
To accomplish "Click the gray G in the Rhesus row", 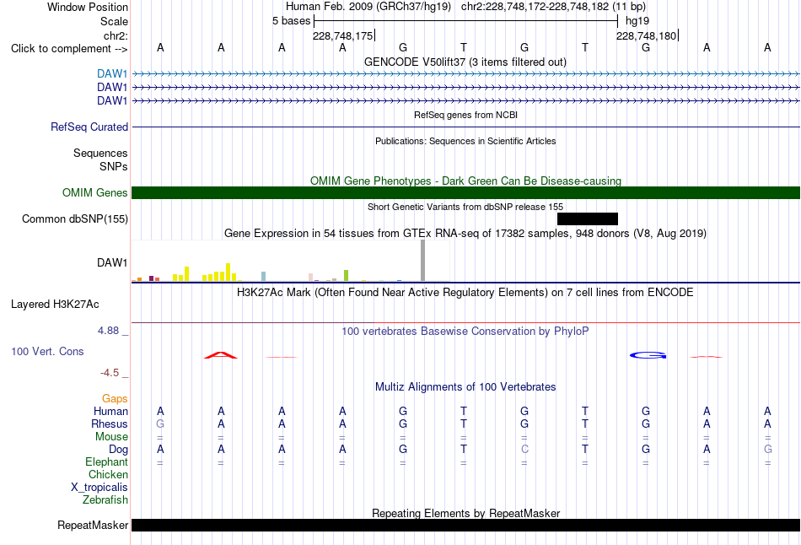I will [x=160, y=424].
